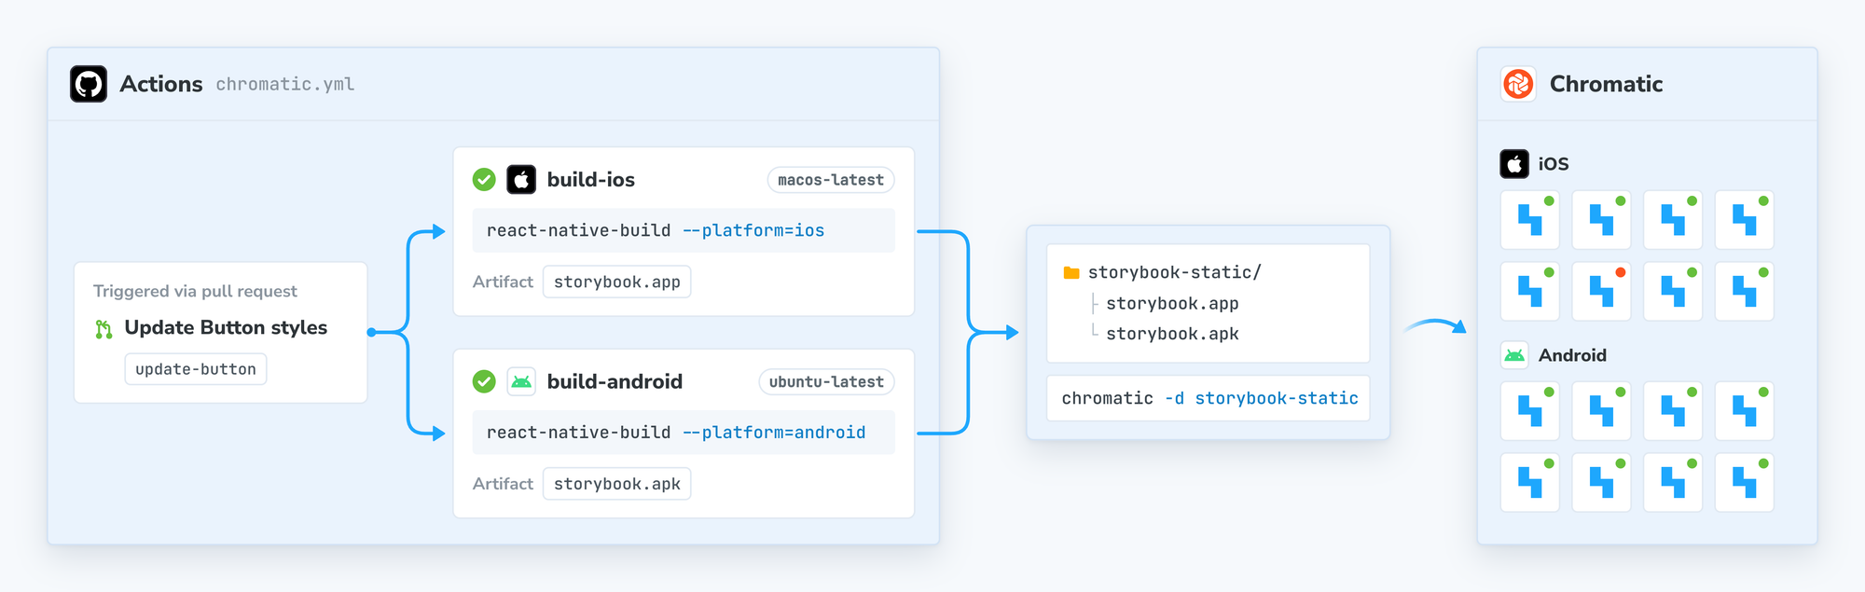Click the storybook-static folder icon
Image resolution: width=1865 pixels, height=592 pixels.
tap(1071, 273)
